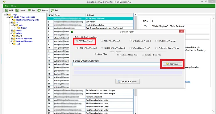Click the Buy cart icon

click(x=29, y=10)
